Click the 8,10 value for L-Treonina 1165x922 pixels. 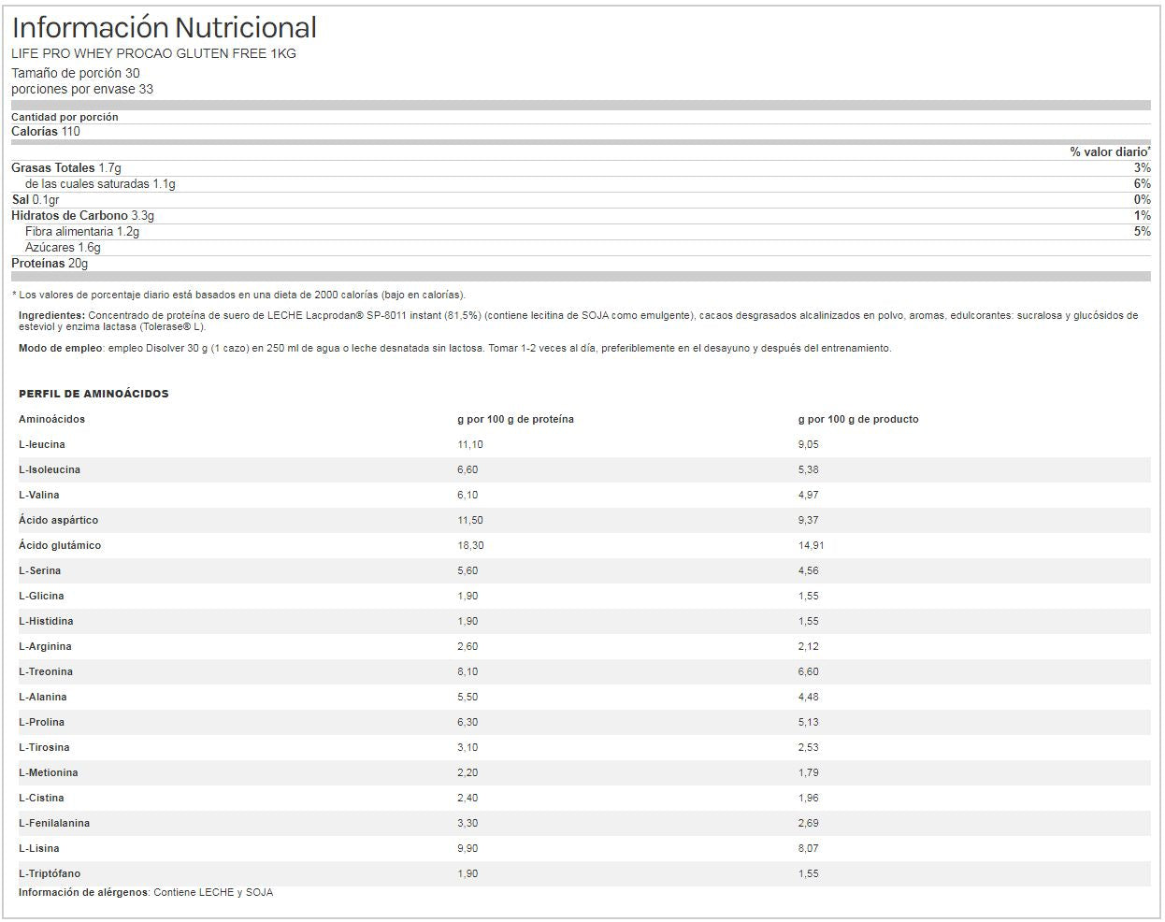tap(467, 671)
